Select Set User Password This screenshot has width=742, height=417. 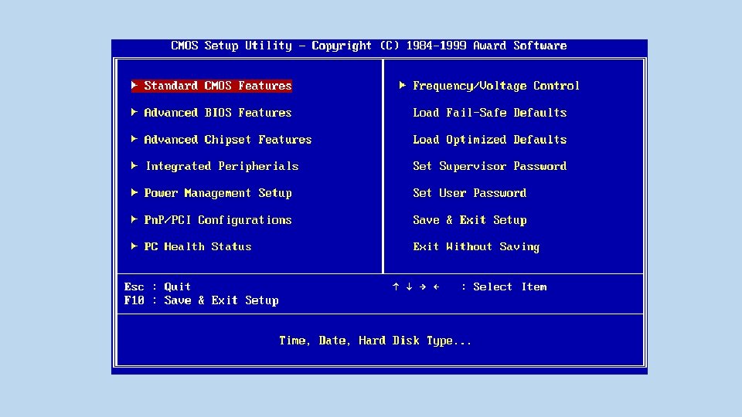point(469,193)
